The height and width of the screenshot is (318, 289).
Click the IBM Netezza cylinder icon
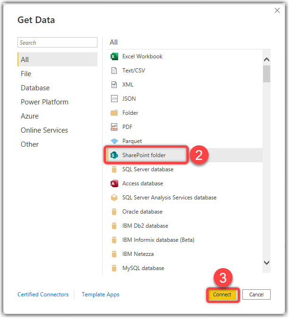[114, 254]
